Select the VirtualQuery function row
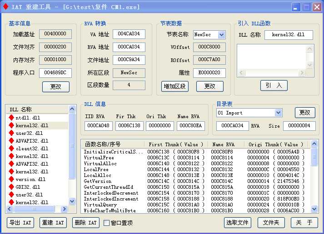Viewport: 324px width, 234px height. pyautogui.click(x=196, y=205)
